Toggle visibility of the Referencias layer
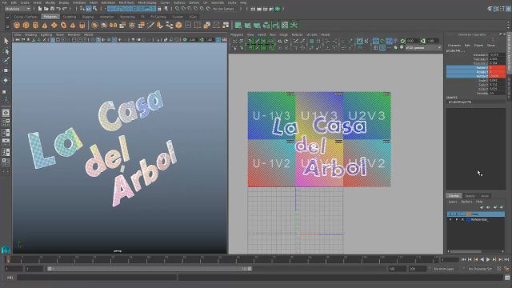Viewport: 512px width, 288px height. [450, 220]
